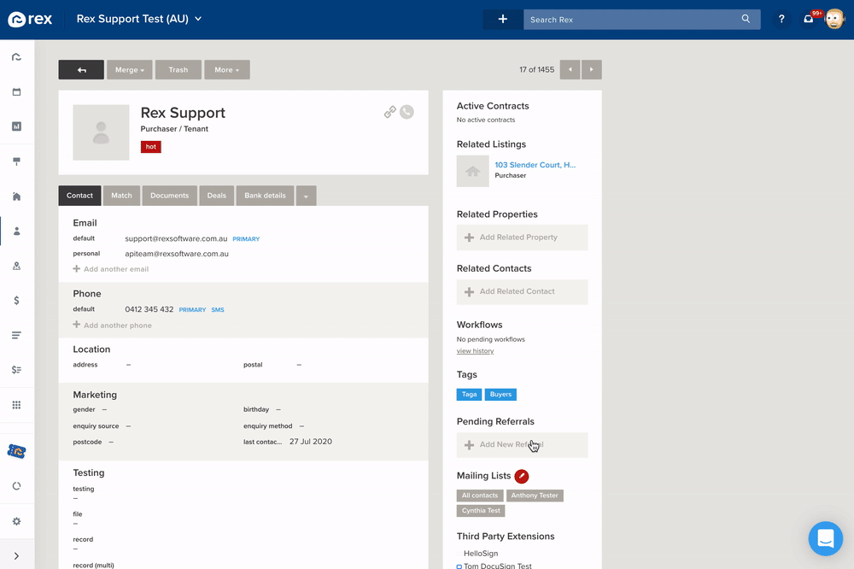Open the workflows view history link
854x569 pixels.
point(475,351)
